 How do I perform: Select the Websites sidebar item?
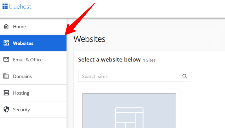(x=33, y=43)
